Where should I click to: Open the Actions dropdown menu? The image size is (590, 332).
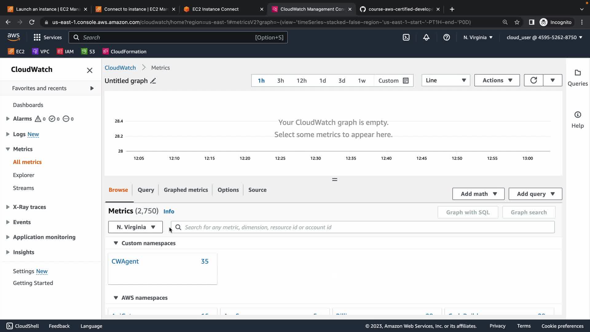pyautogui.click(x=497, y=80)
